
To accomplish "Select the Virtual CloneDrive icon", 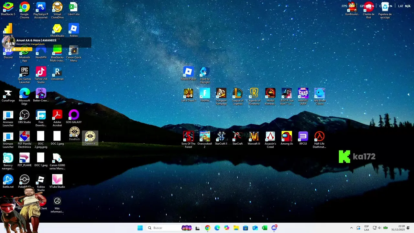I will [x=57, y=10].
